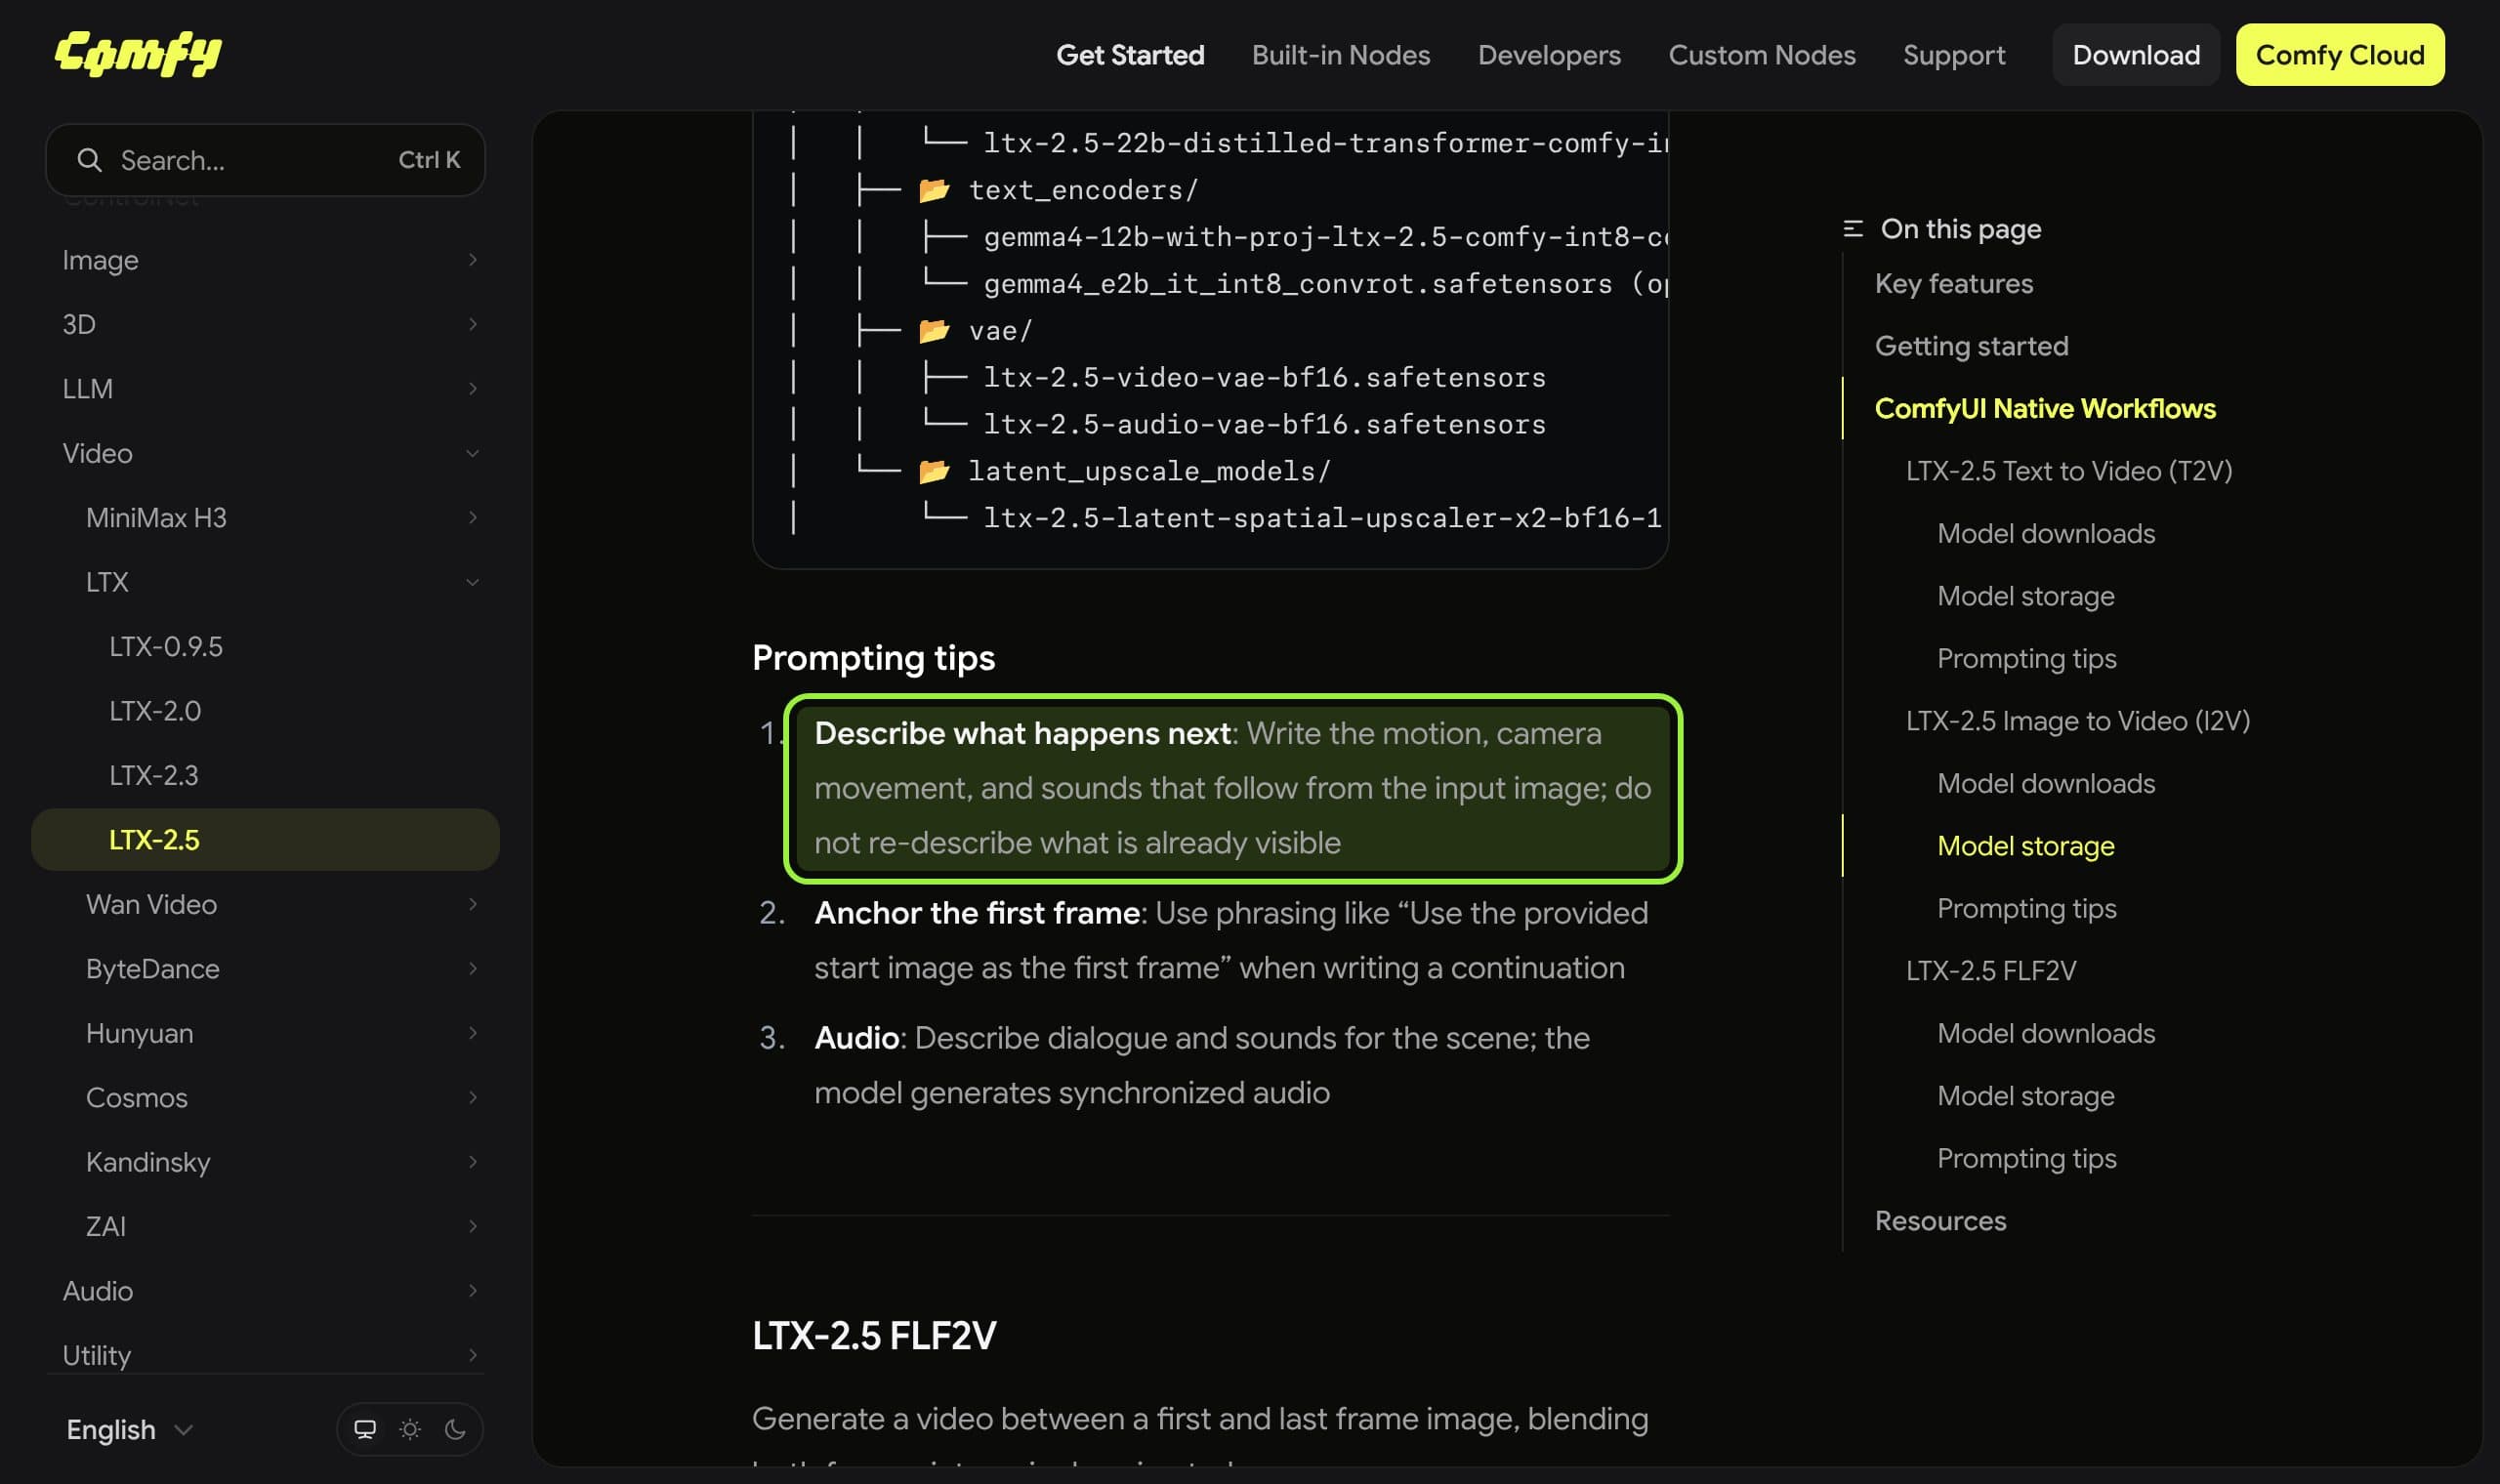Jump to Model downloads under I2V
This screenshot has height=1484, width=2500.
click(2045, 784)
